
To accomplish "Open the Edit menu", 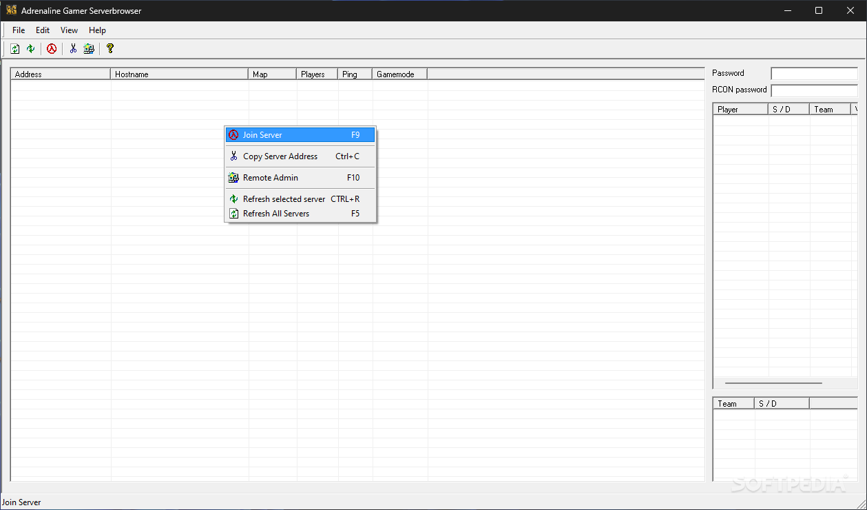I will (43, 30).
